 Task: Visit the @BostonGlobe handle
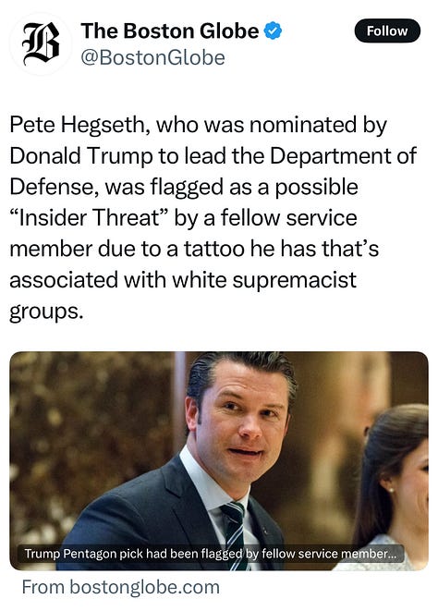152,57
